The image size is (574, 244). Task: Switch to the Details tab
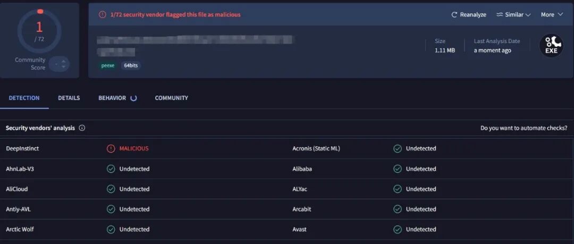point(69,98)
